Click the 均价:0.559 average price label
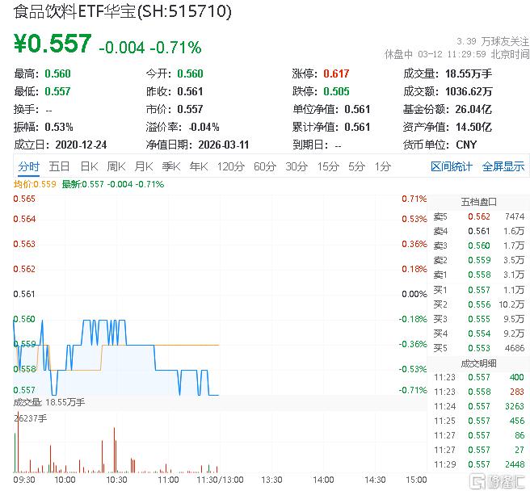530x495 pixels. [35, 184]
